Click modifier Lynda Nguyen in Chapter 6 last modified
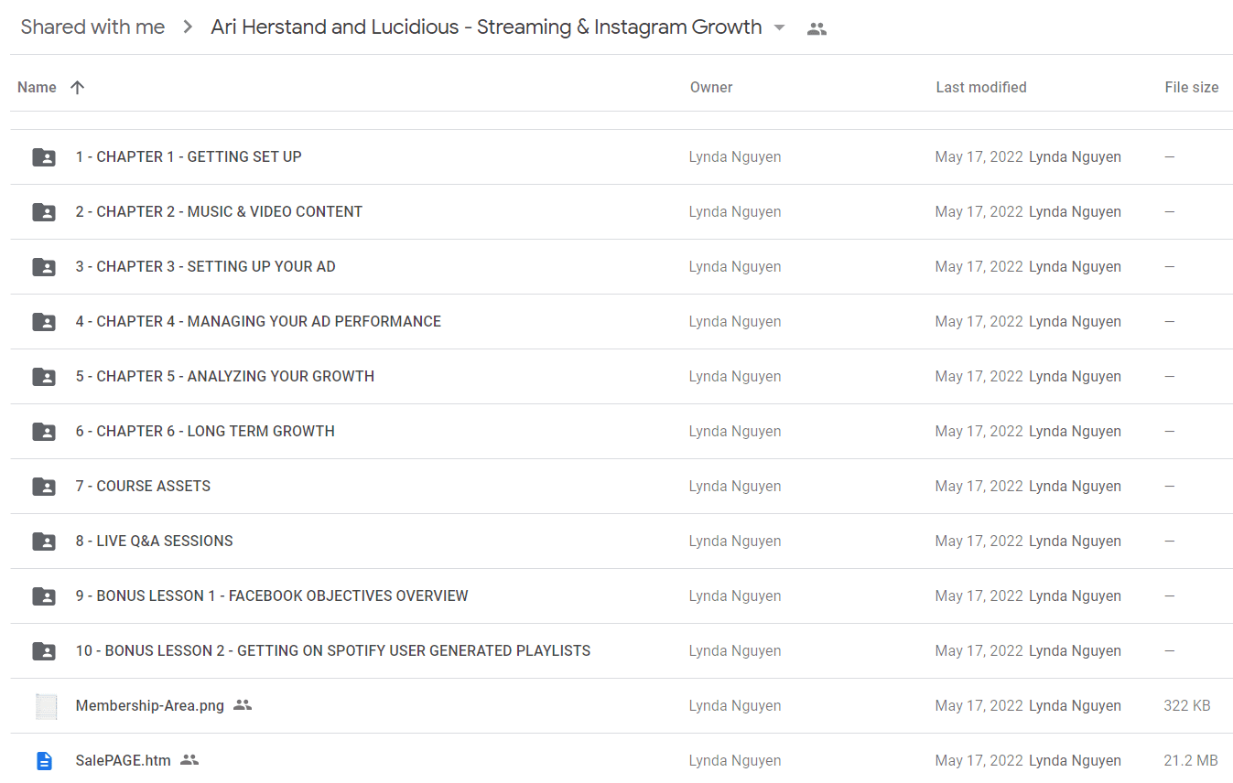 pyautogui.click(x=1075, y=432)
